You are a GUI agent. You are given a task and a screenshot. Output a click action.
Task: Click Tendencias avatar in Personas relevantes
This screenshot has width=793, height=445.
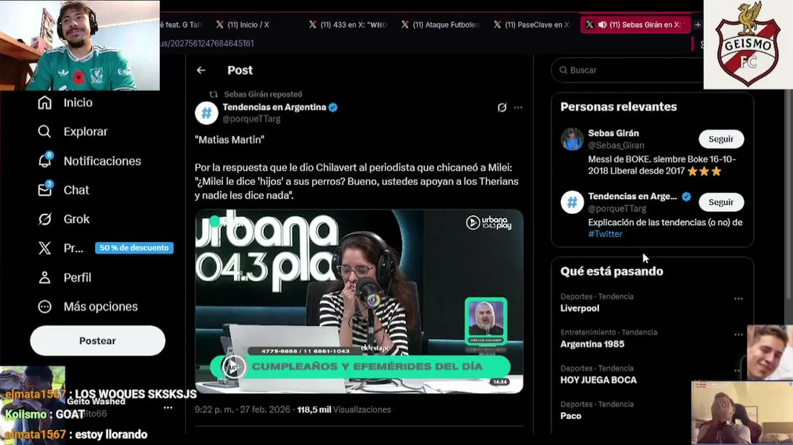tap(572, 202)
